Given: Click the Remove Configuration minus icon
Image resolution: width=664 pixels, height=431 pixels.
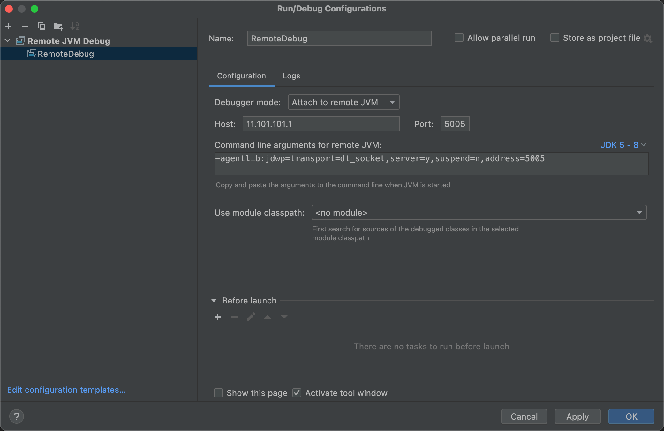Looking at the screenshot, I should coord(25,26).
